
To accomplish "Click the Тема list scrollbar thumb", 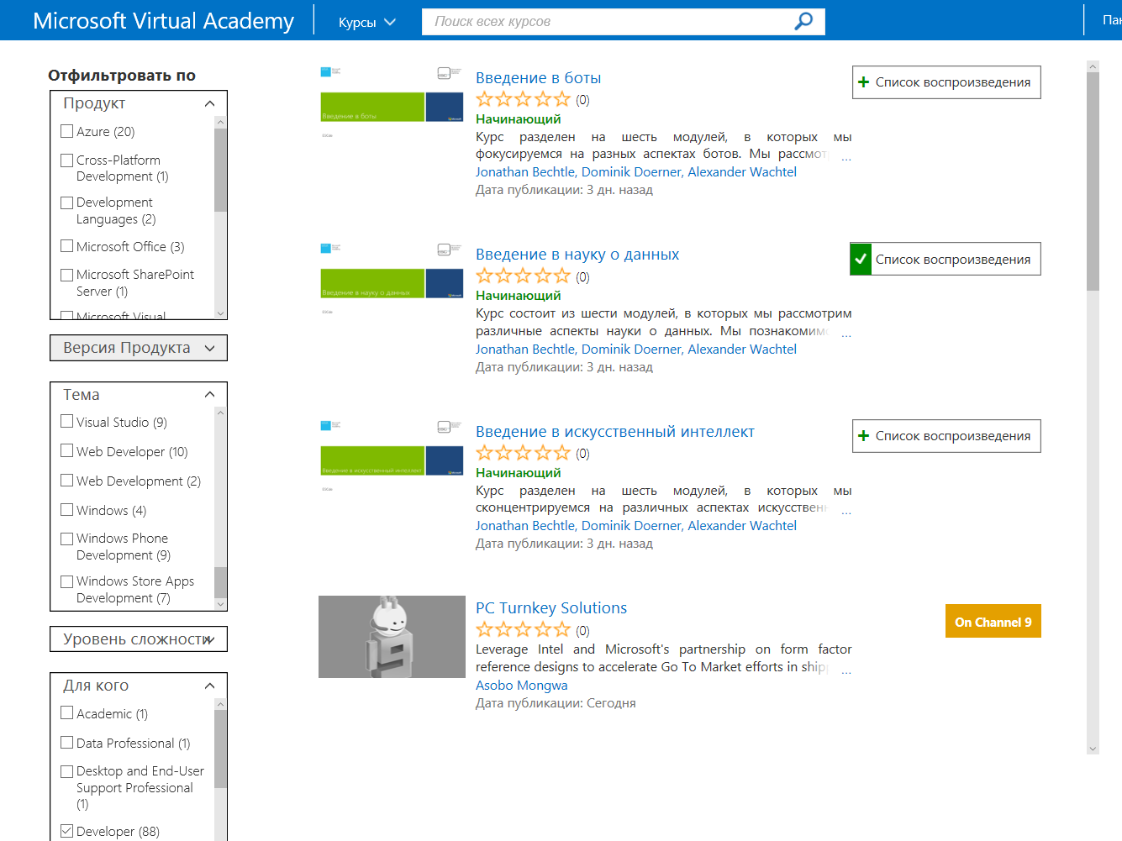I will pyautogui.click(x=220, y=581).
